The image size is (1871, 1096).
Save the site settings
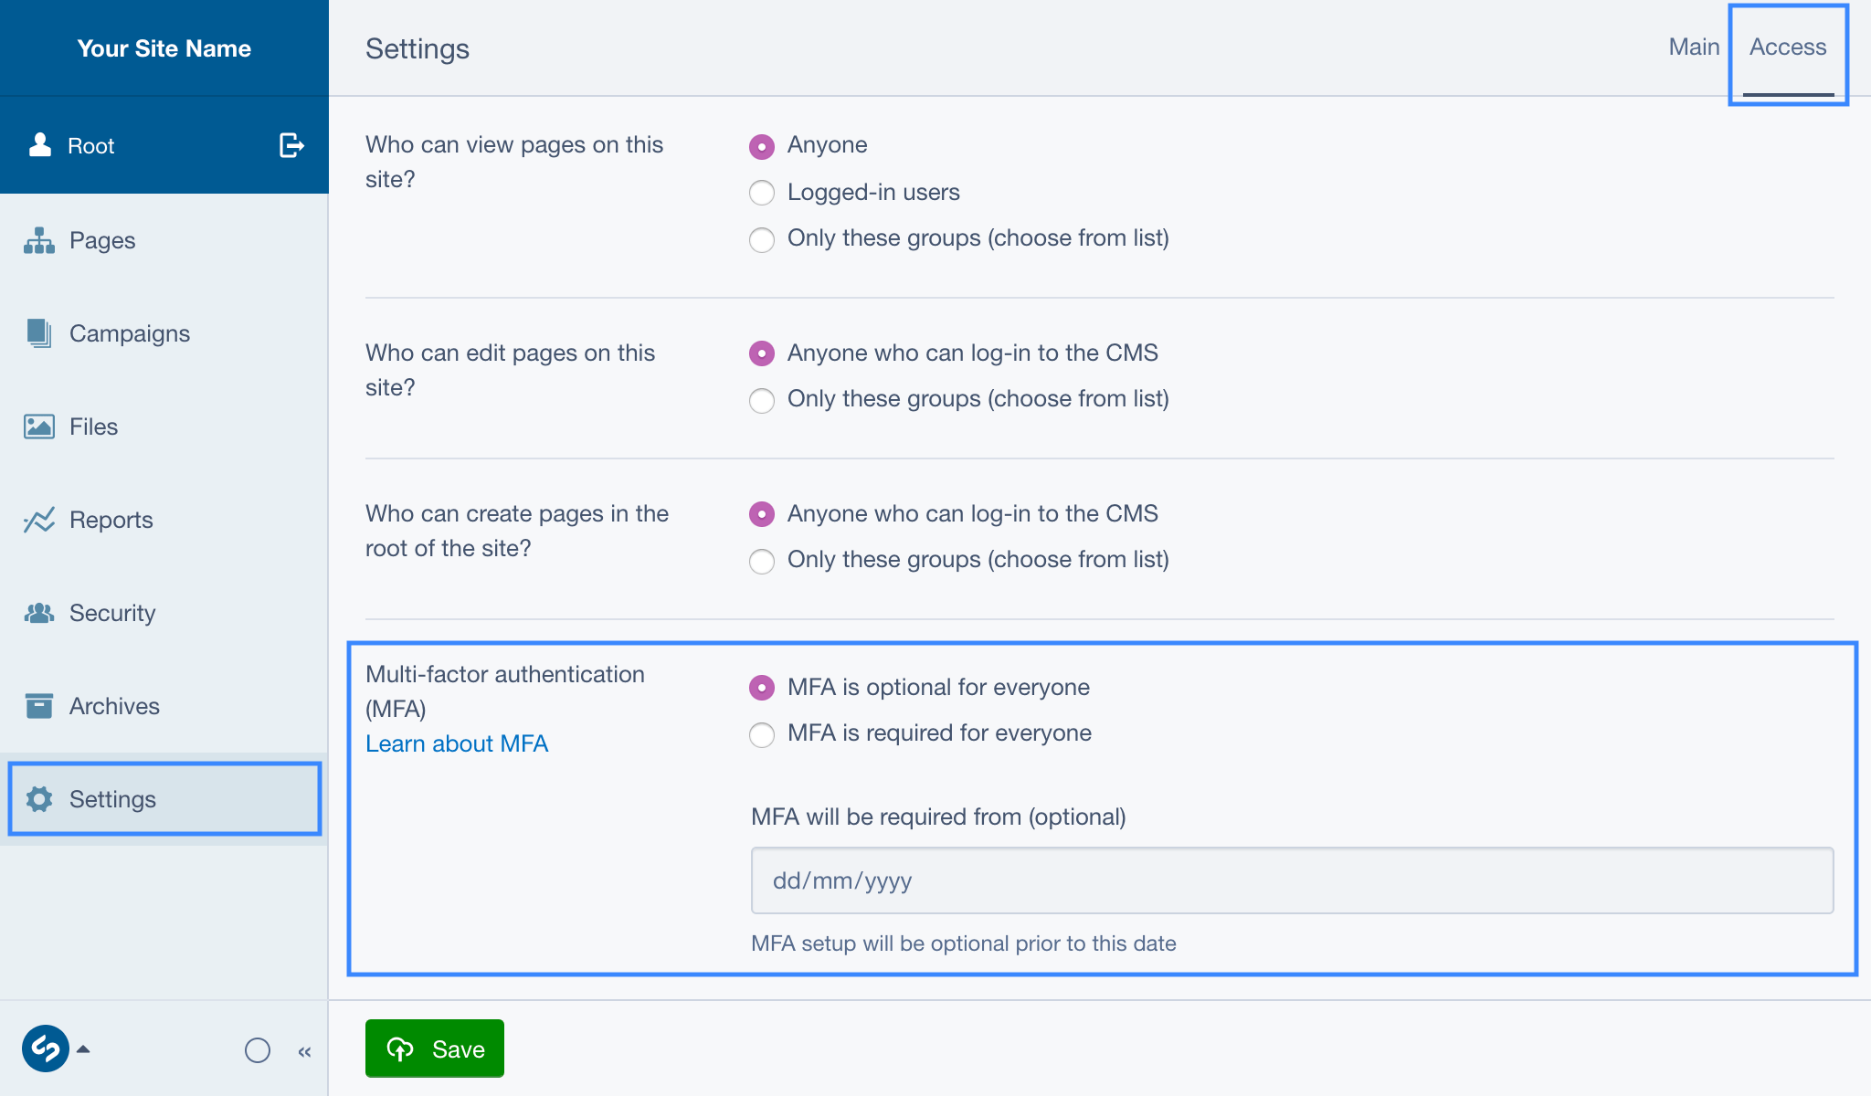(434, 1049)
